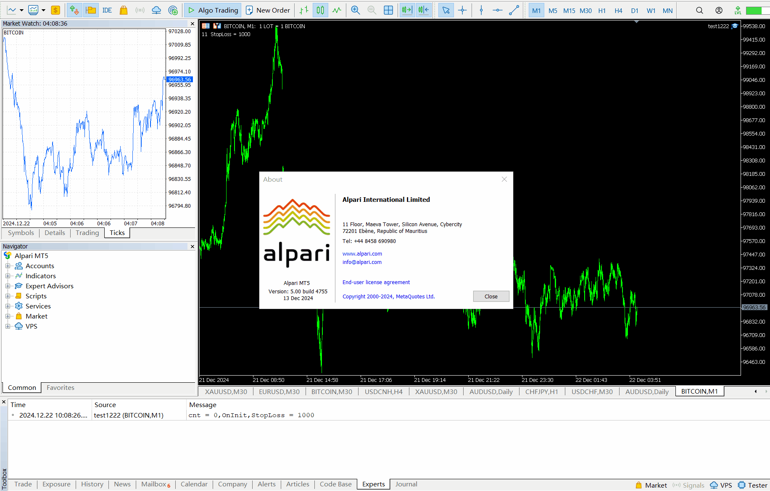
Task: Open dropdown arrow beside profiles icon
Action: pos(43,10)
